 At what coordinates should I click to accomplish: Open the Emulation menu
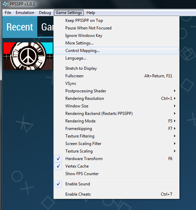(x=25, y=13)
